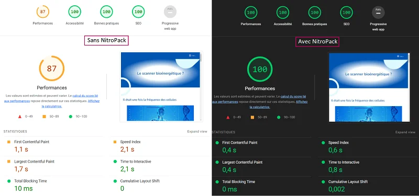Click the large green 100 score circle

click(x=260, y=70)
